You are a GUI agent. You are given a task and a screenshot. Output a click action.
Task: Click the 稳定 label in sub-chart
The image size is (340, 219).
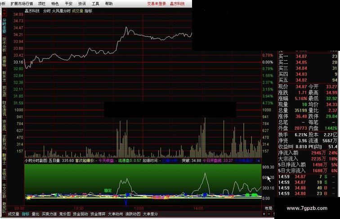[108, 190]
